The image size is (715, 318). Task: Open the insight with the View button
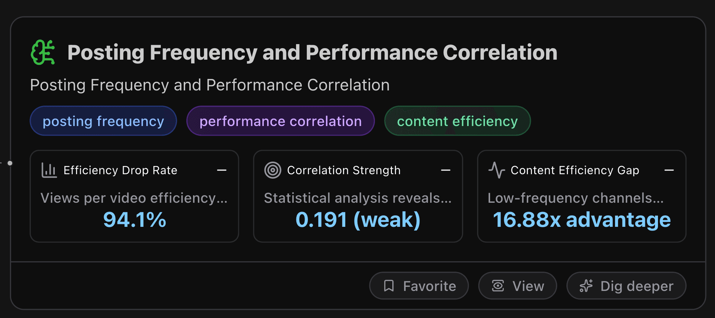coord(518,286)
